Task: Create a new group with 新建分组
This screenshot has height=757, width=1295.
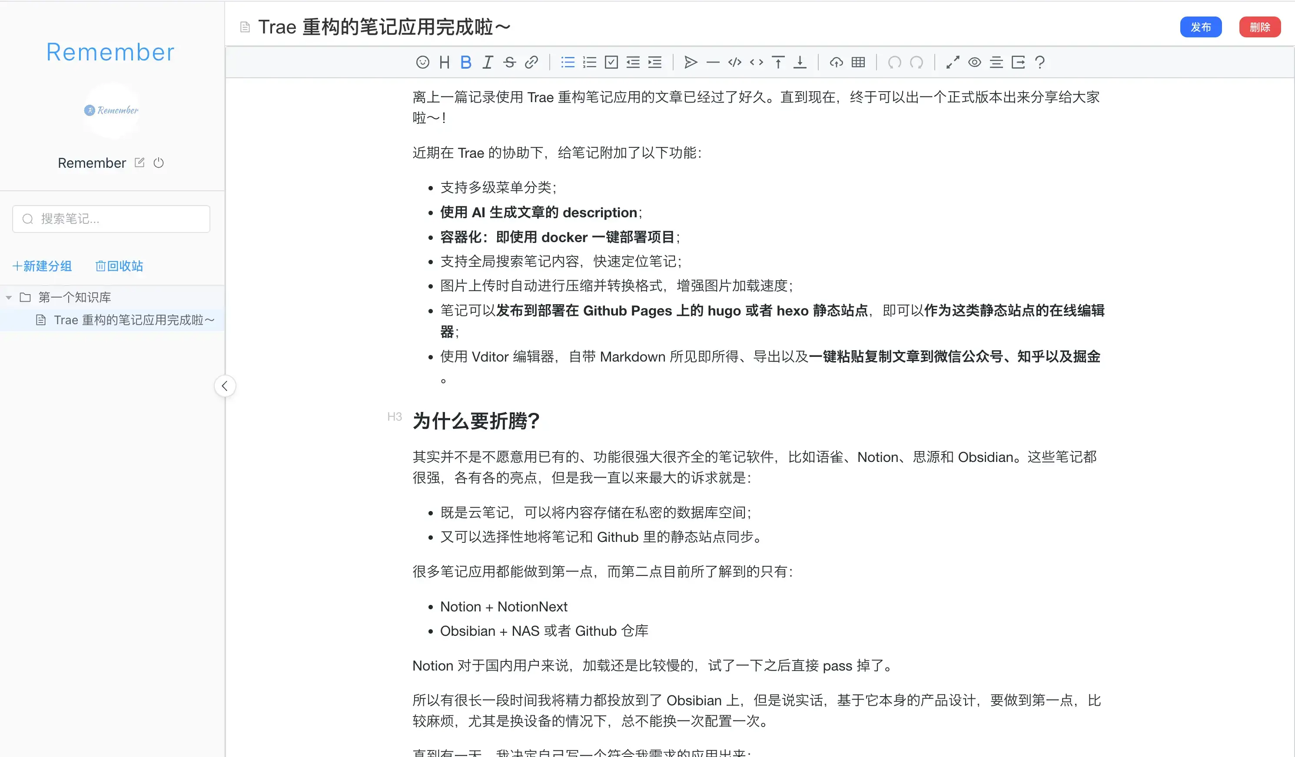Action: click(42, 266)
